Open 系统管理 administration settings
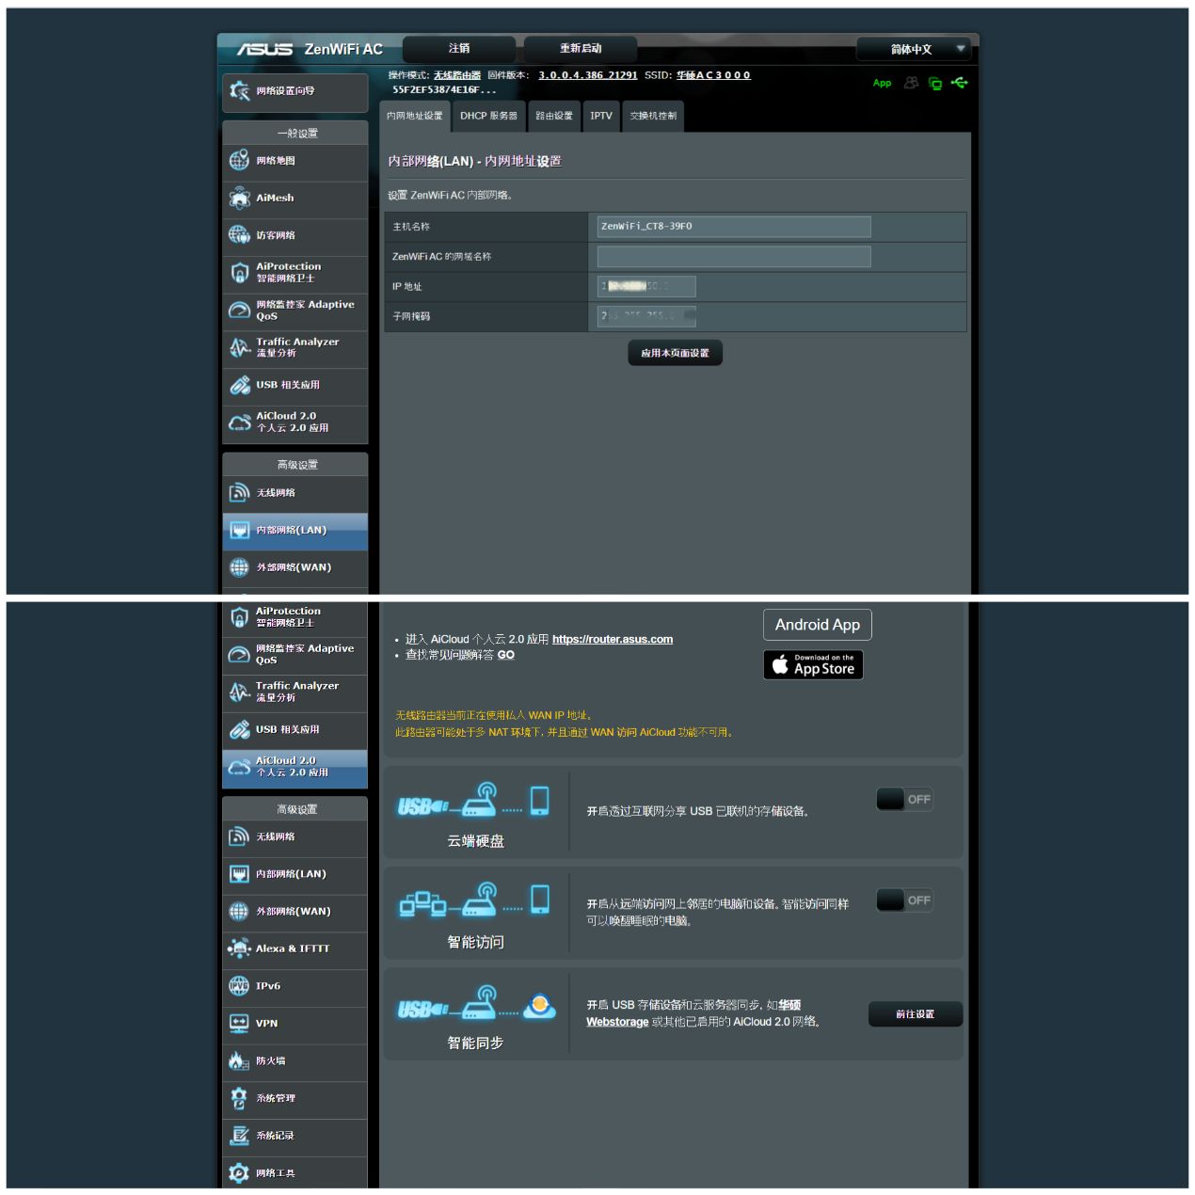Viewport: 1195px width, 1195px height. click(295, 1098)
